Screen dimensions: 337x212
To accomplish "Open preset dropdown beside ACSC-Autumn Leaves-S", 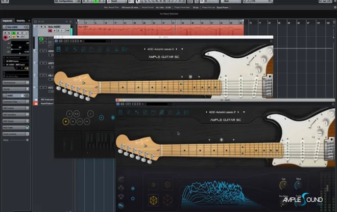I will [182, 49].
